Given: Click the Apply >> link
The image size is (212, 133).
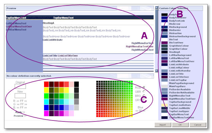Looking at the screenshot, I should 20,112.
